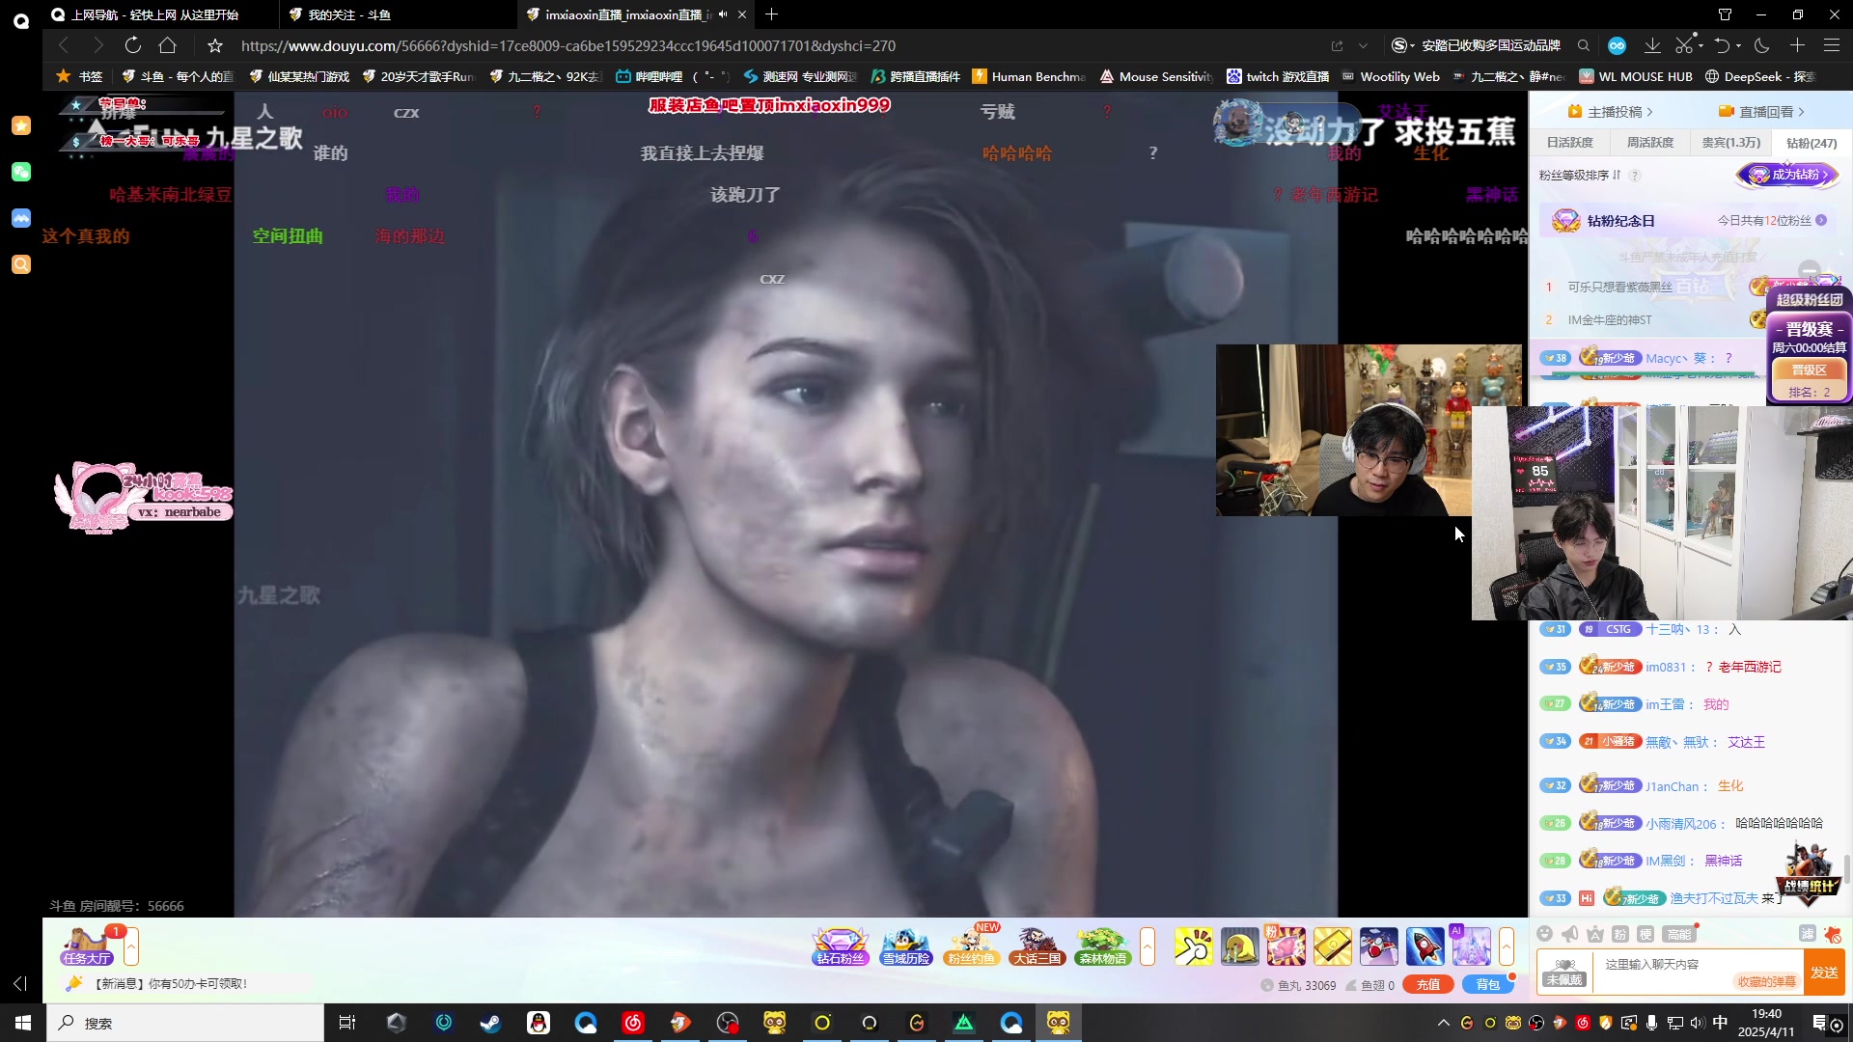Open the blue infinity extension icon
The width and height of the screenshot is (1853, 1042).
click(1618, 45)
